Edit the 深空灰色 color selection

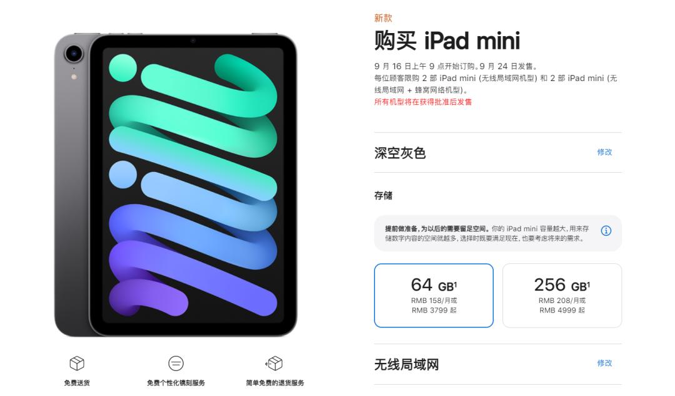pos(604,152)
